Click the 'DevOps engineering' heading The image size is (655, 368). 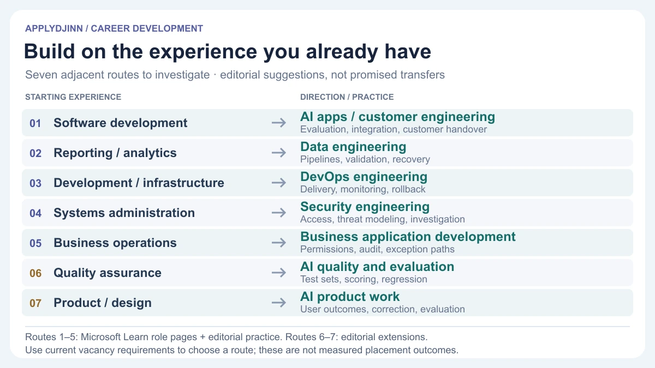[364, 177]
